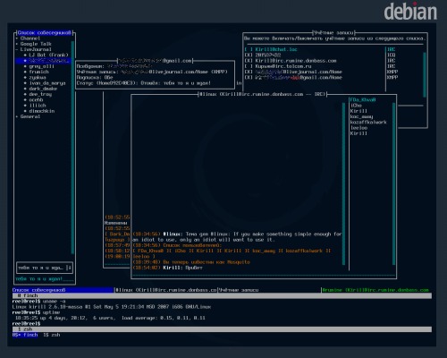The height and width of the screenshot is (358, 447).
Task: Select highlighted top user in #linux user list
Action: tap(363, 100)
